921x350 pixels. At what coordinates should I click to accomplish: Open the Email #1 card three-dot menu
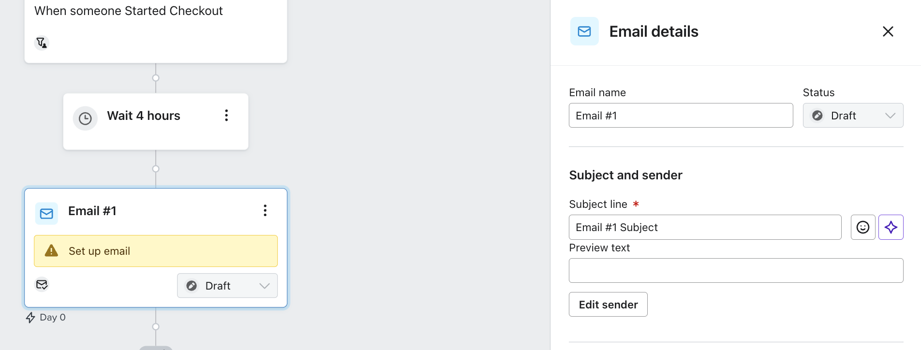pos(265,210)
